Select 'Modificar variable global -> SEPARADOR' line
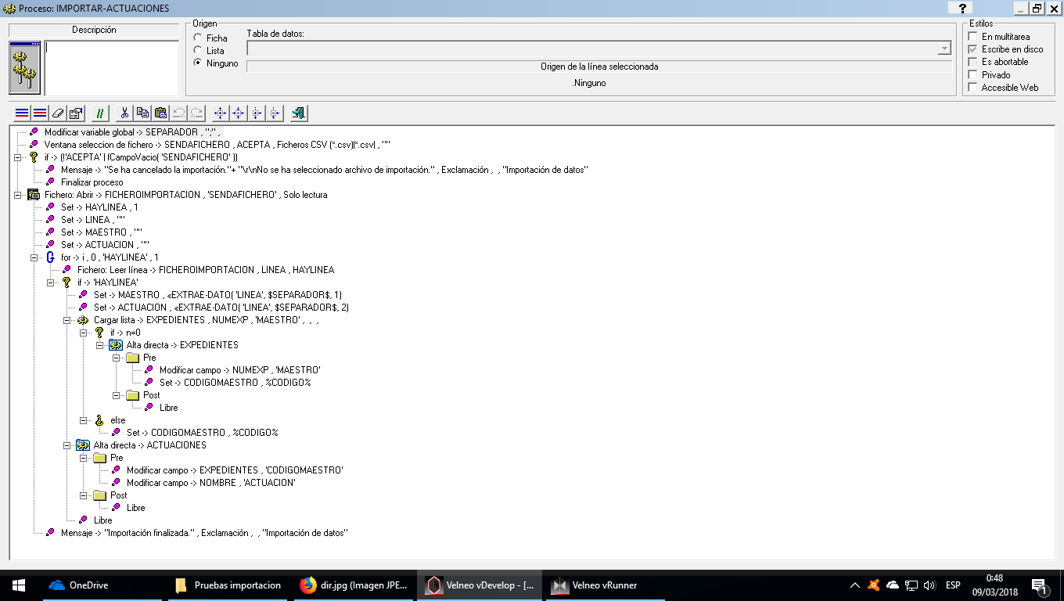The width and height of the screenshot is (1064, 601). tap(133, 132)
